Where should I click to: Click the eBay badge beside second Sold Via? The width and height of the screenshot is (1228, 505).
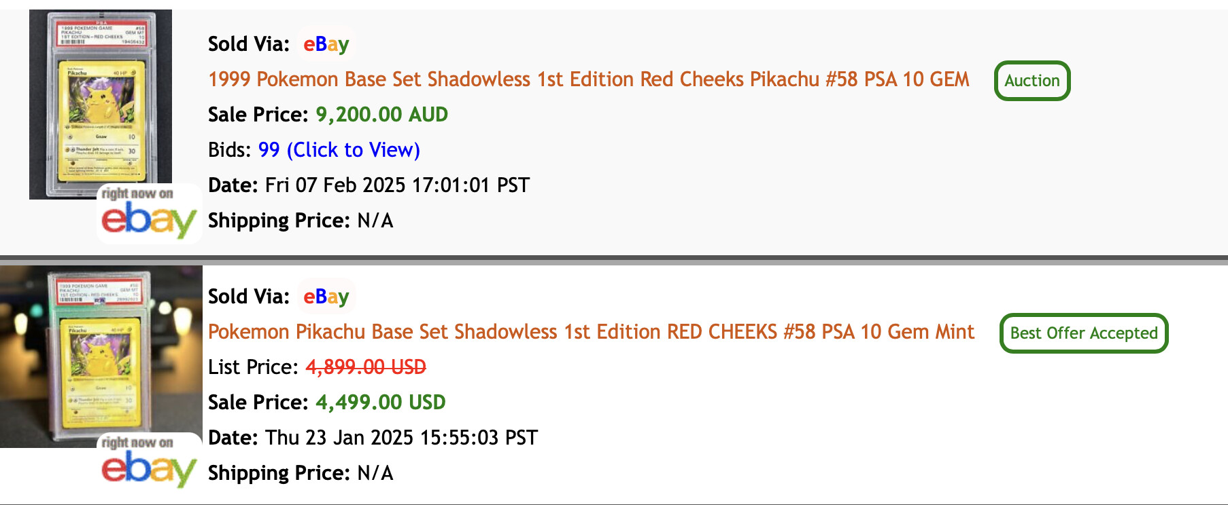pyautogui.click(x=326, y=297)
